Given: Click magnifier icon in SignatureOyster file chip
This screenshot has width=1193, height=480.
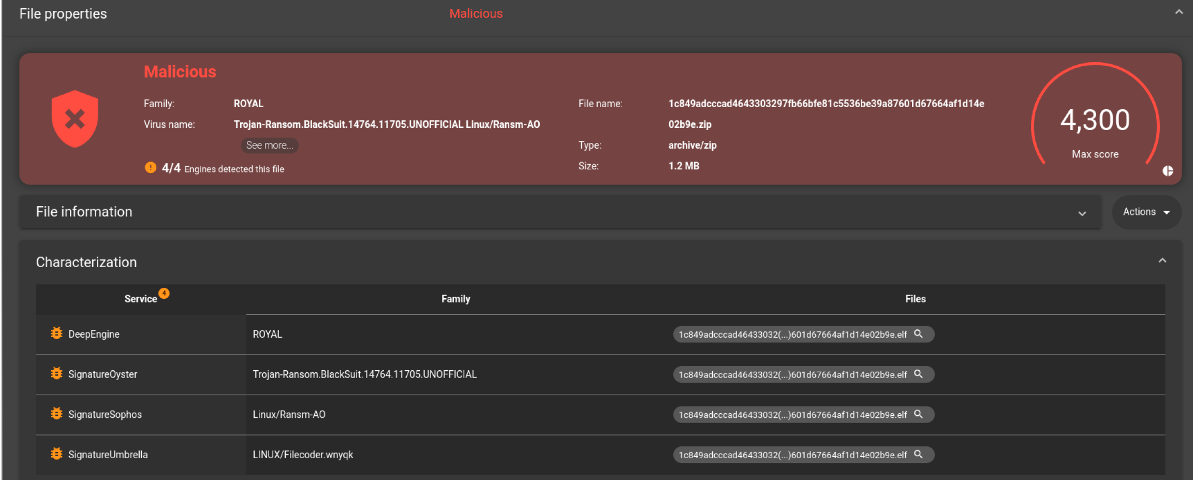Looking at the screenshot, I should pos(919,374).
